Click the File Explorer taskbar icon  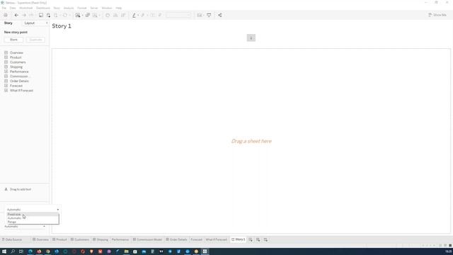126,251
